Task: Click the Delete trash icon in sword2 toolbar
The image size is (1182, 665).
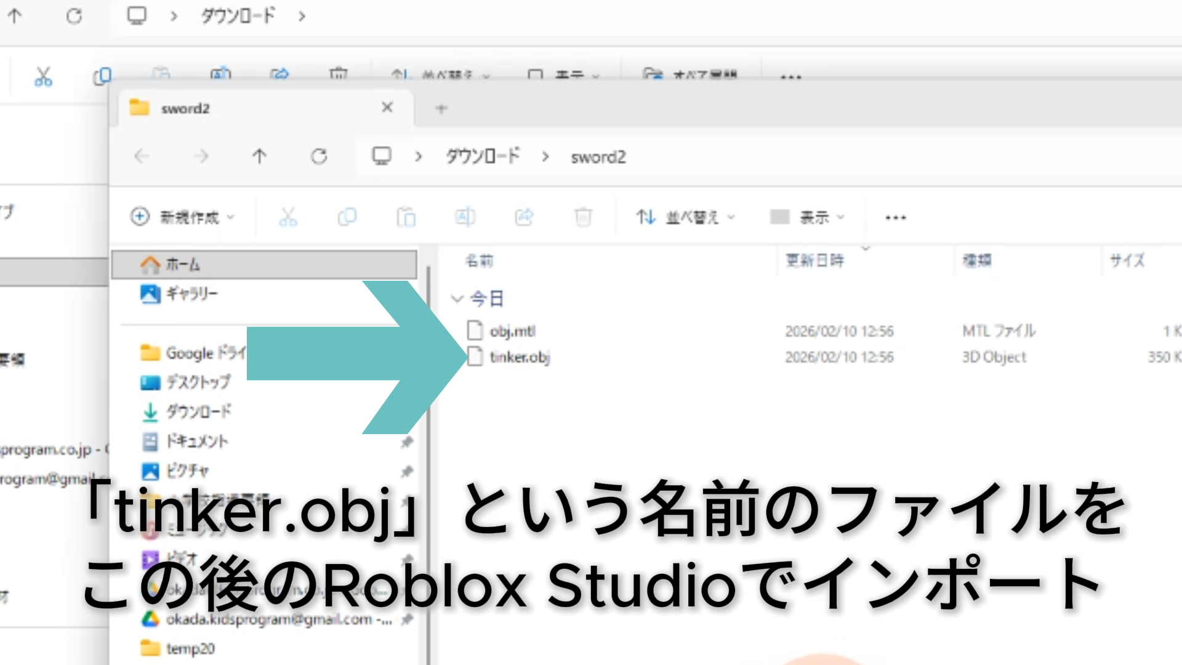Action: click(583, 217)
